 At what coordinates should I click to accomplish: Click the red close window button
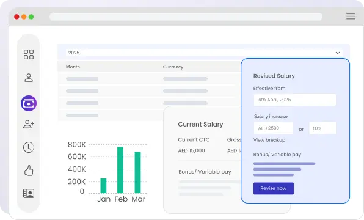coord(16,16)
